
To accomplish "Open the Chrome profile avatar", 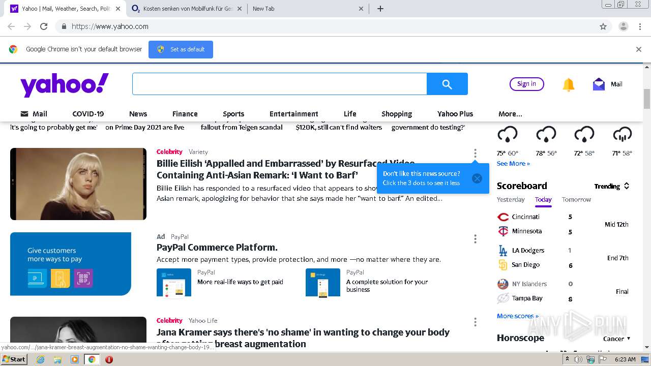I will [x=624, y=26].
